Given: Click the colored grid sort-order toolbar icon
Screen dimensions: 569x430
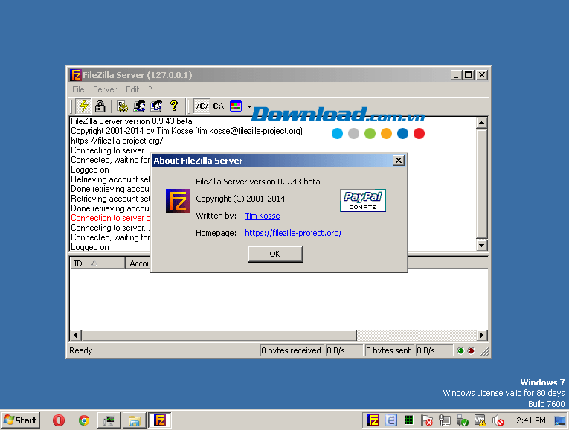Looking at the screenshot, I should point(236,106).
